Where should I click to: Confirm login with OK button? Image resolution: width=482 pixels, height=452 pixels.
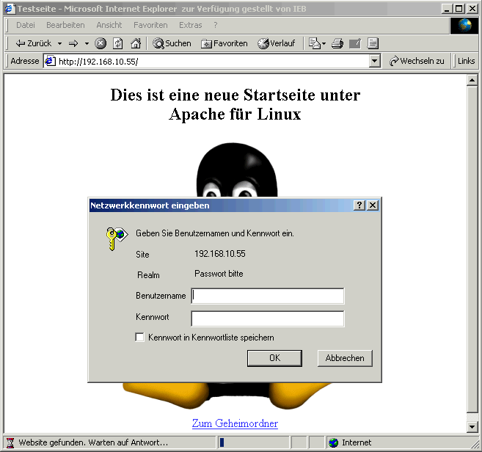click(274, 358)
